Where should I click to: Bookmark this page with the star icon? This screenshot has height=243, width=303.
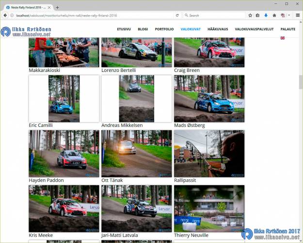(x=250, y=16)
